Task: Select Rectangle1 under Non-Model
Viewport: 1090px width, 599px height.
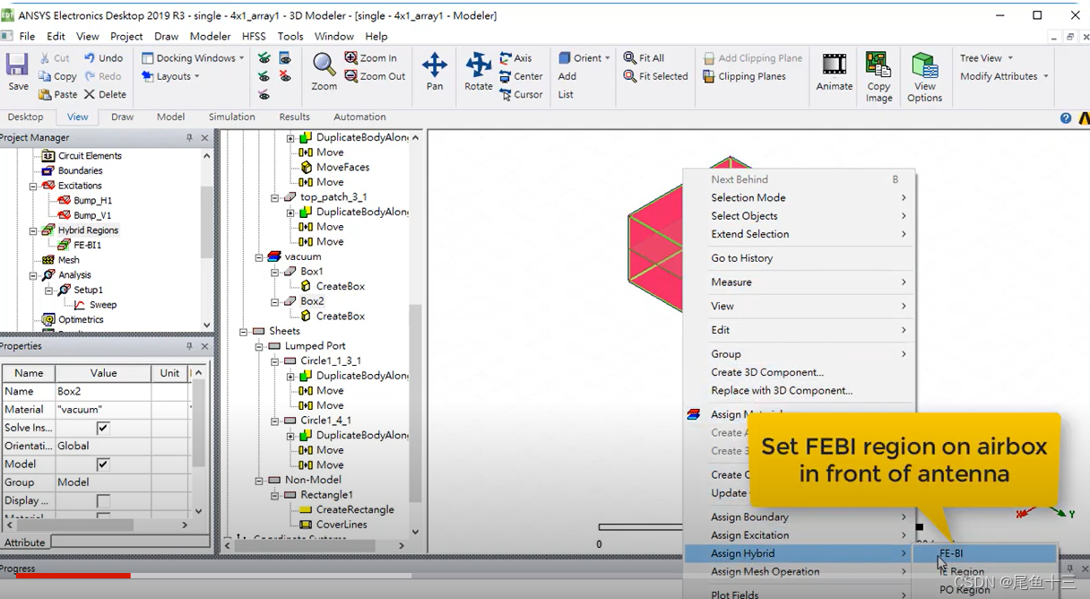Action: (326, 495)
